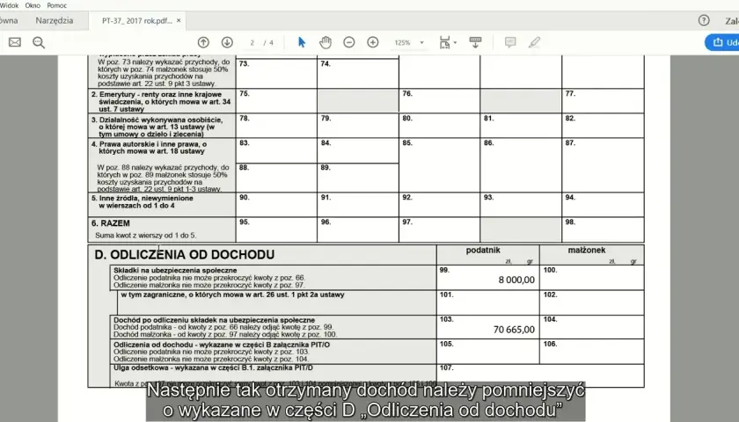Open the search magnifier tool
Image resolution: width=739 pixels, height=422 pixels.
click(39, 43)
